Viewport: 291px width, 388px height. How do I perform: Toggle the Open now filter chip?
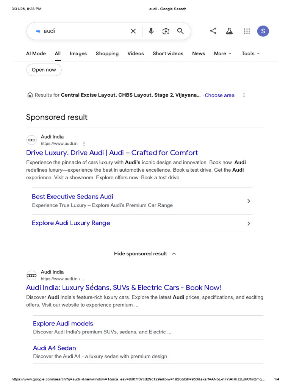pyautogui.click(x=44, y=70)
